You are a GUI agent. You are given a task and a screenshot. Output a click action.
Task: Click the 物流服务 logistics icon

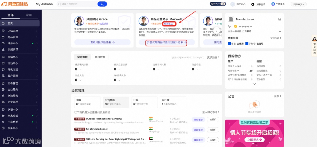pyautogui.click(x=3, y=96)
